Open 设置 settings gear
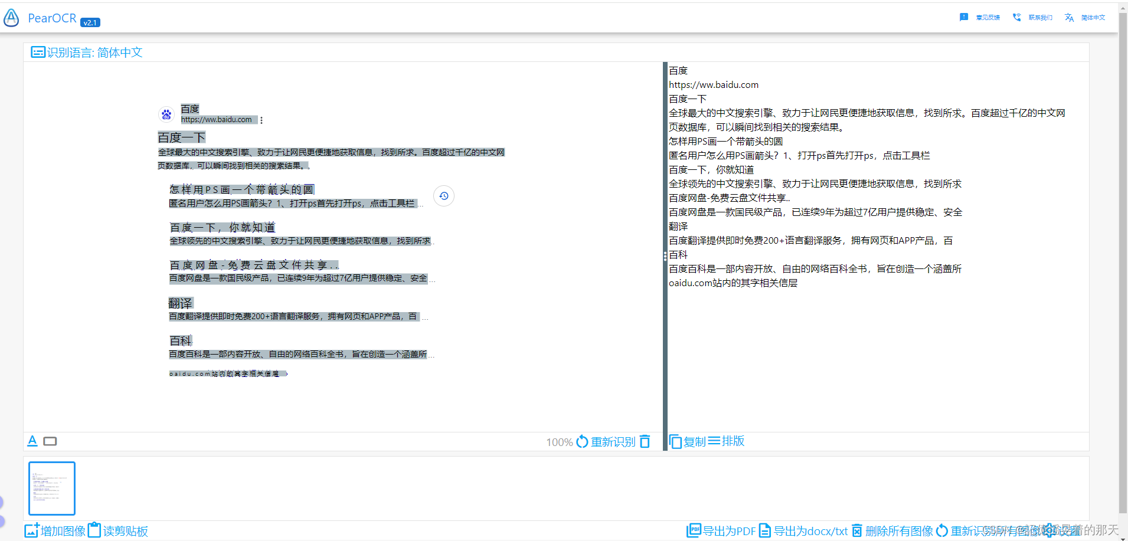1128x541 pixels. coord(1062,530)
